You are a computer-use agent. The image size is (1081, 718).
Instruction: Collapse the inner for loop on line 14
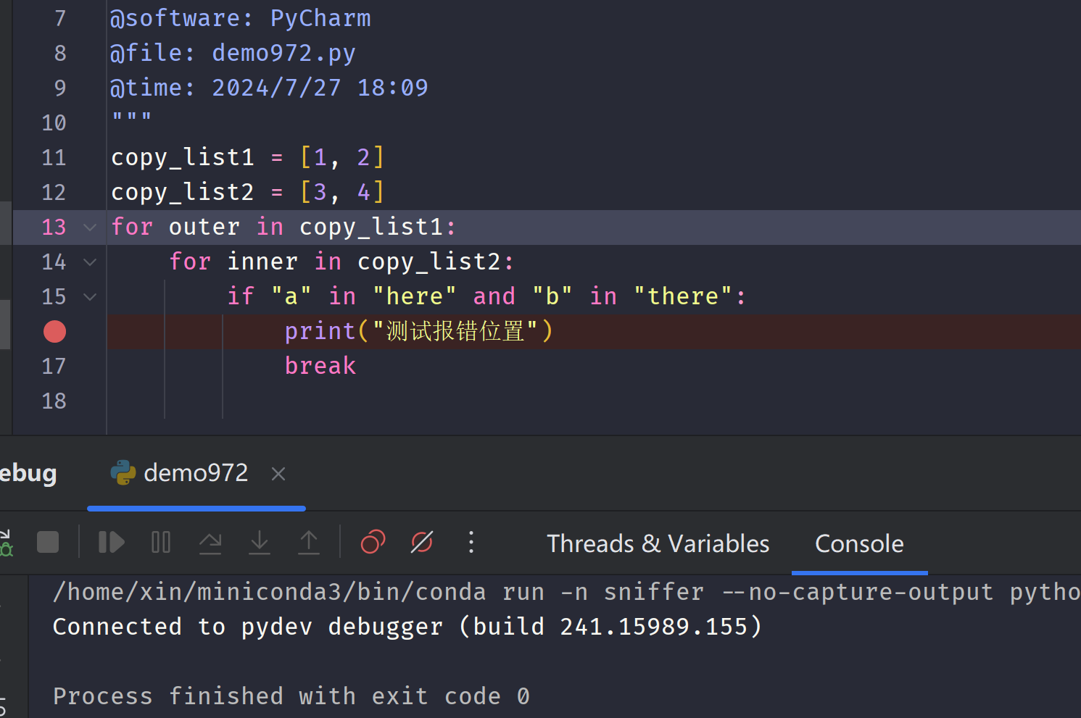pyautogui.click(x=90, y=262)
